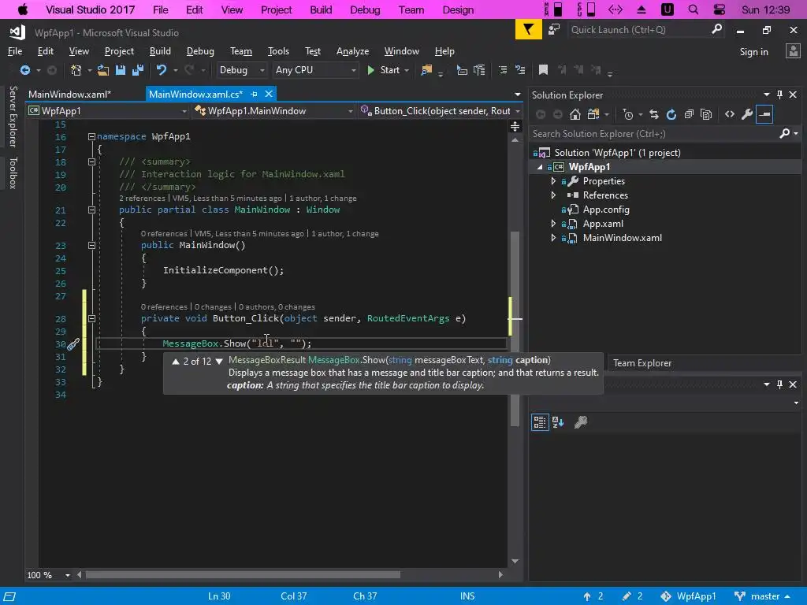The width and height of the screenshot is (807, 605).
Task: Save the current file with Save icon
Action: tap(121, 70)
